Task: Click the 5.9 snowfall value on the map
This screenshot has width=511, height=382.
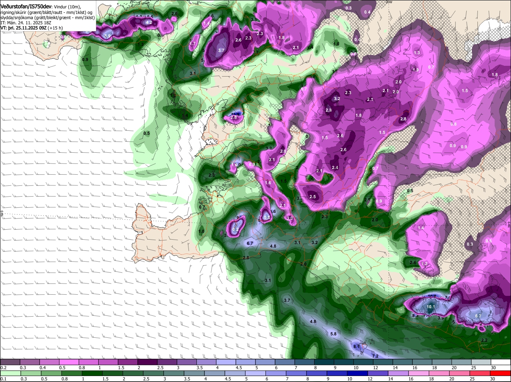Action: pyautogui.click(x=107, y=36)
